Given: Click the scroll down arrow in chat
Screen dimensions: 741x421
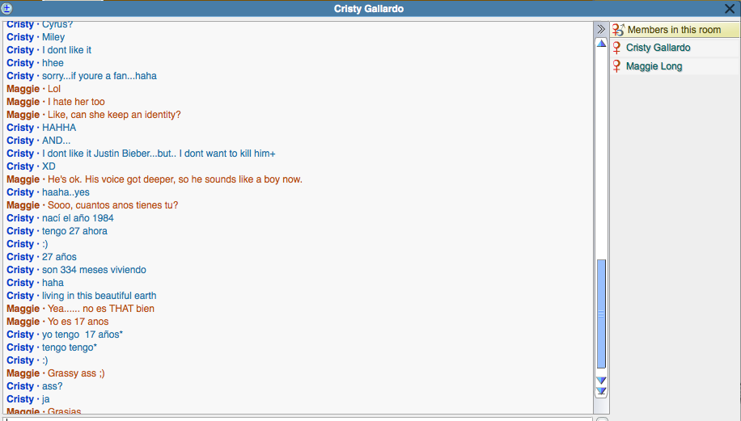Looking at the screenshot, I should 601,381.
